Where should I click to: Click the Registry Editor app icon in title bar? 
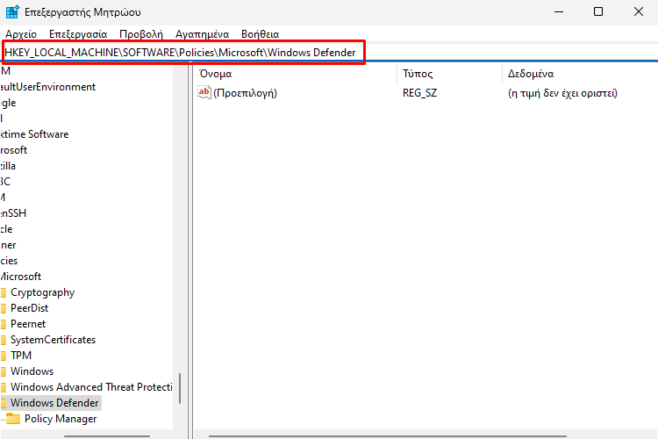tap(12, 11)
